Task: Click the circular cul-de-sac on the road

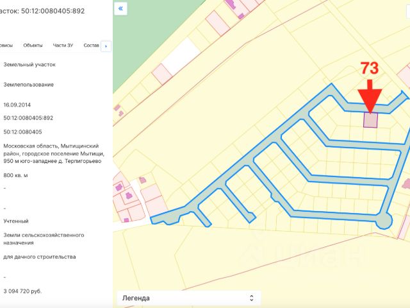Action: 383,220
